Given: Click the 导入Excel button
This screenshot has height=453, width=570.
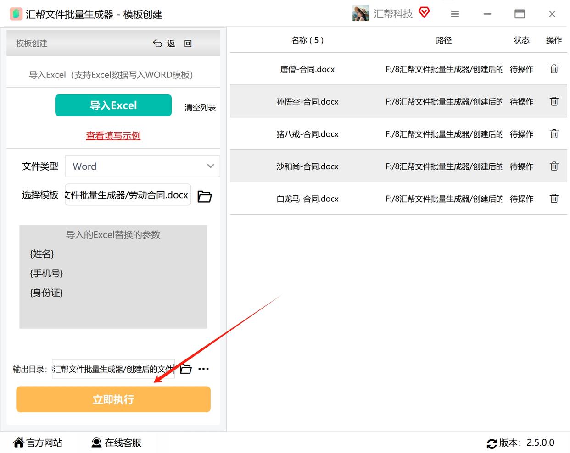Looking at the screenshot, I should tap(113, 105).
